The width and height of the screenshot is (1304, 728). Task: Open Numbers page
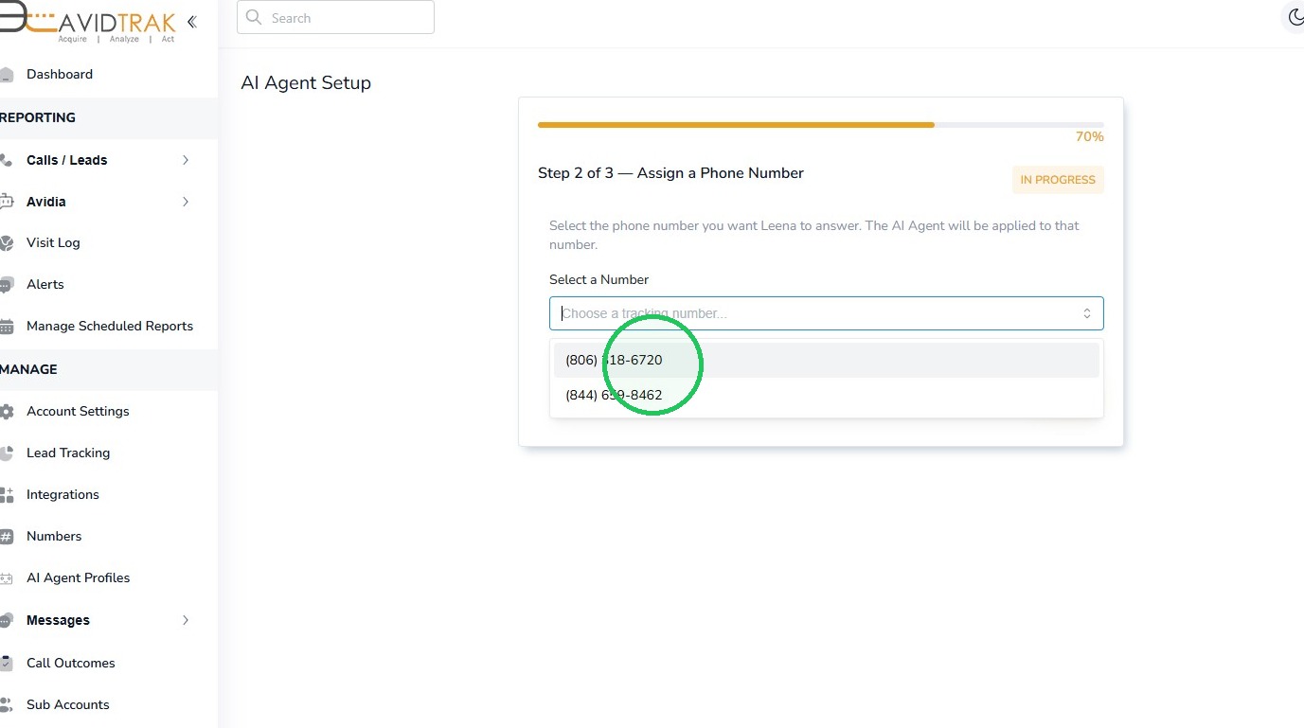54,536
